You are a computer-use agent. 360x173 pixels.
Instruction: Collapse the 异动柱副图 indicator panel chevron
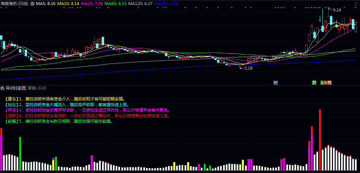(2, 88)
